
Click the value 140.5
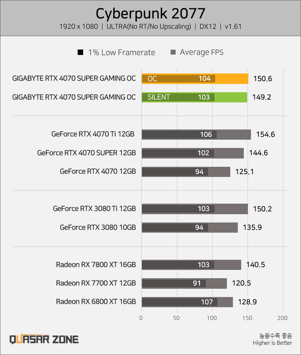pos(255,265)
